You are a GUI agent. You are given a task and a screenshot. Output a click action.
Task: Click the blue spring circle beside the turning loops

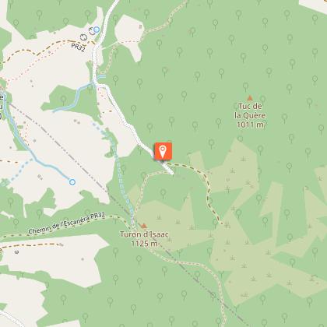tap(97, 30)
